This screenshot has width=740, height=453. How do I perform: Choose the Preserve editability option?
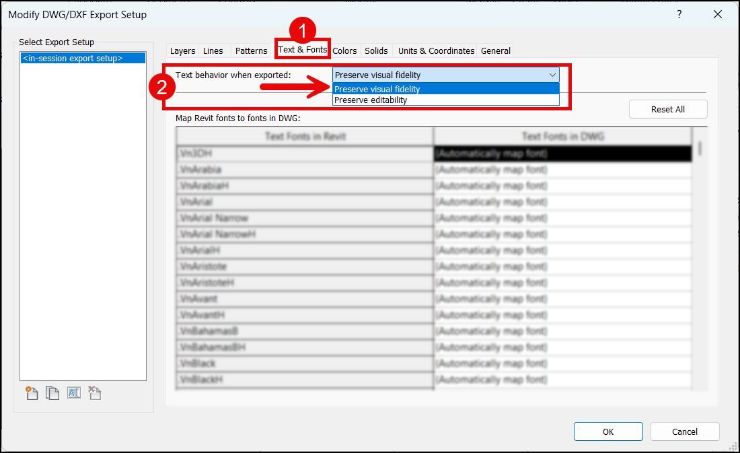pyautogui.click(x=446, y=100)
